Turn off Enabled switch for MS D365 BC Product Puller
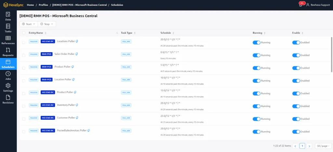 296,93
